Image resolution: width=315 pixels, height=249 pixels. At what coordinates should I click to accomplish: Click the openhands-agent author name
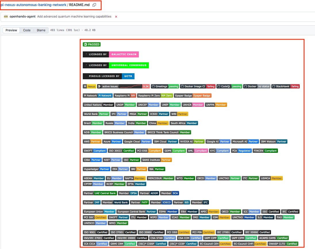(x=23, y=17)
